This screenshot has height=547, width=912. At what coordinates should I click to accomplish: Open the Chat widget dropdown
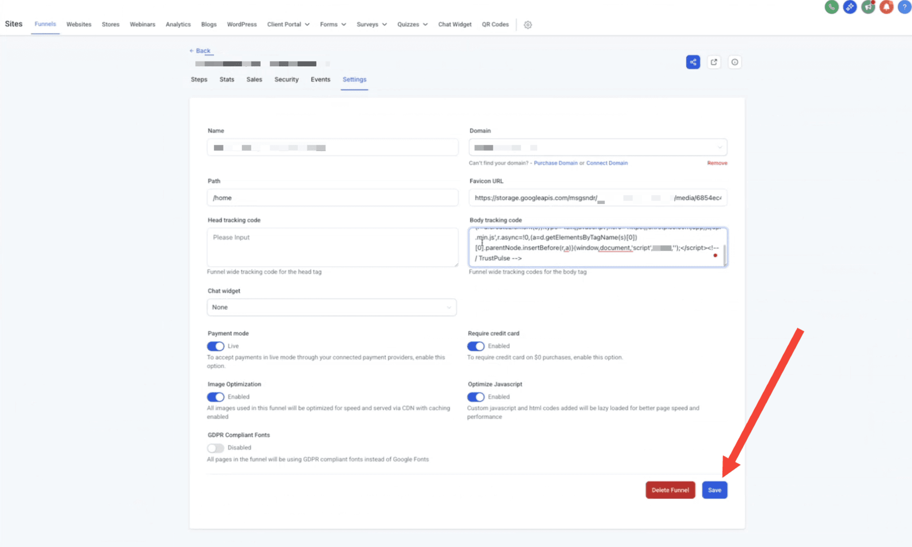click(x=332, y=307)
